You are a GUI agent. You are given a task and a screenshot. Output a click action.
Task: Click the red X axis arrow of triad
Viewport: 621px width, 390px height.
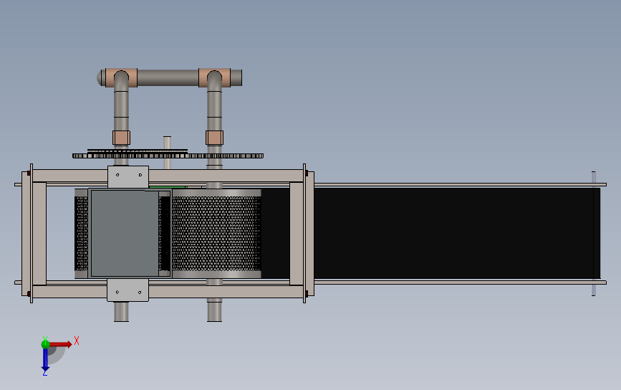(x=60, y=344)
